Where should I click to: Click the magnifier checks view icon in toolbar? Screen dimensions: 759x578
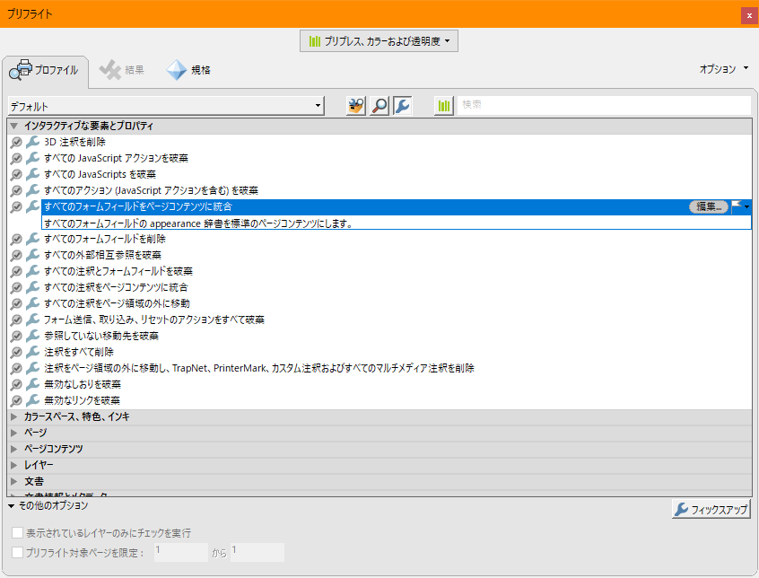[378, 105]
